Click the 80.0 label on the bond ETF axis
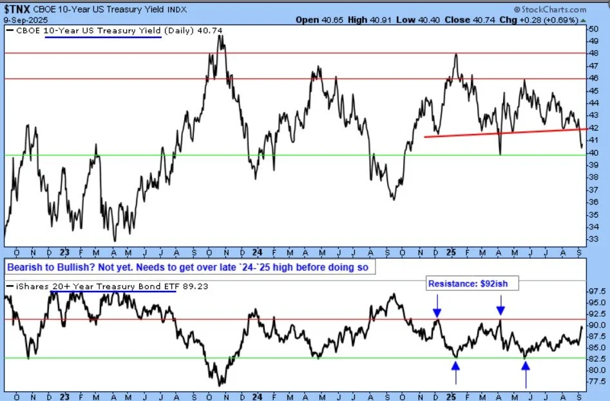Viewport: 610px width, 401px height. pyautogui.click(x=597, y=370)
